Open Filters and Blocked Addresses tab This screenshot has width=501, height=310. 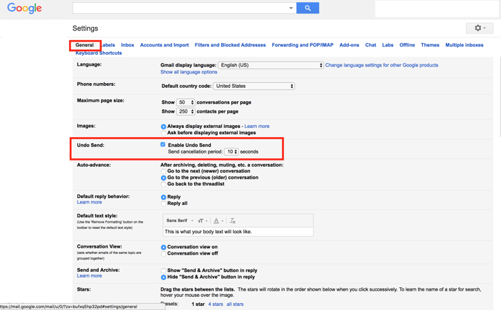point(230,45)
